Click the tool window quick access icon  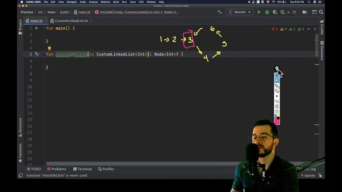[21, 175]
